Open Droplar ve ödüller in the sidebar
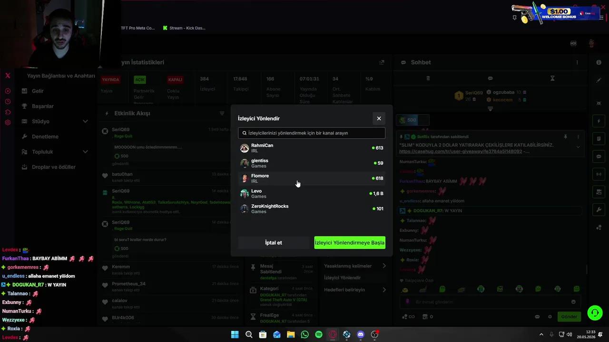The width and height of the screenshot is (609, 342). (x=54, y=167)
